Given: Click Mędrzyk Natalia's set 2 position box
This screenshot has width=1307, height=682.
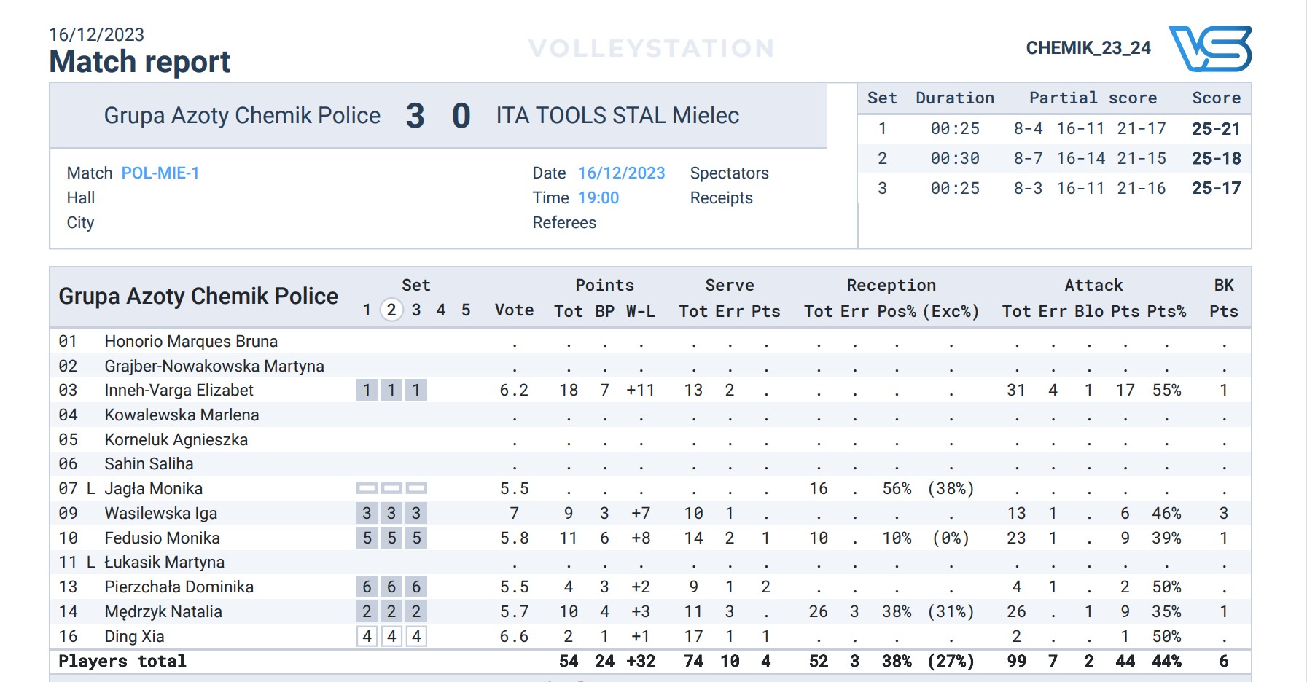Looking at the screenshot, I should [391, 612].
